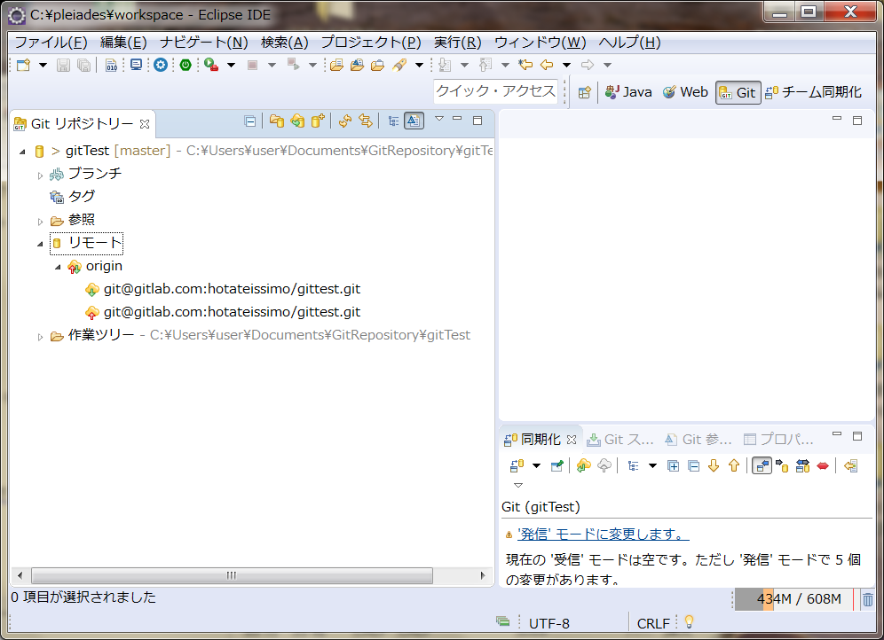Viewport: 884px width, 640px height.
Task: Click Collapse All in Git Repositories view
Action: pyautogui.click(x=249, y=121)
